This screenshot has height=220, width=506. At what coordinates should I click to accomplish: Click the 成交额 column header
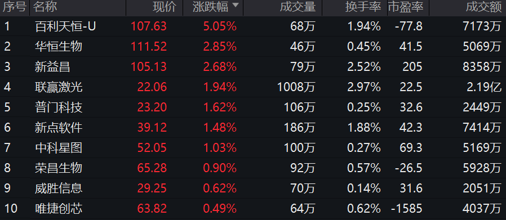pos(483,7)
